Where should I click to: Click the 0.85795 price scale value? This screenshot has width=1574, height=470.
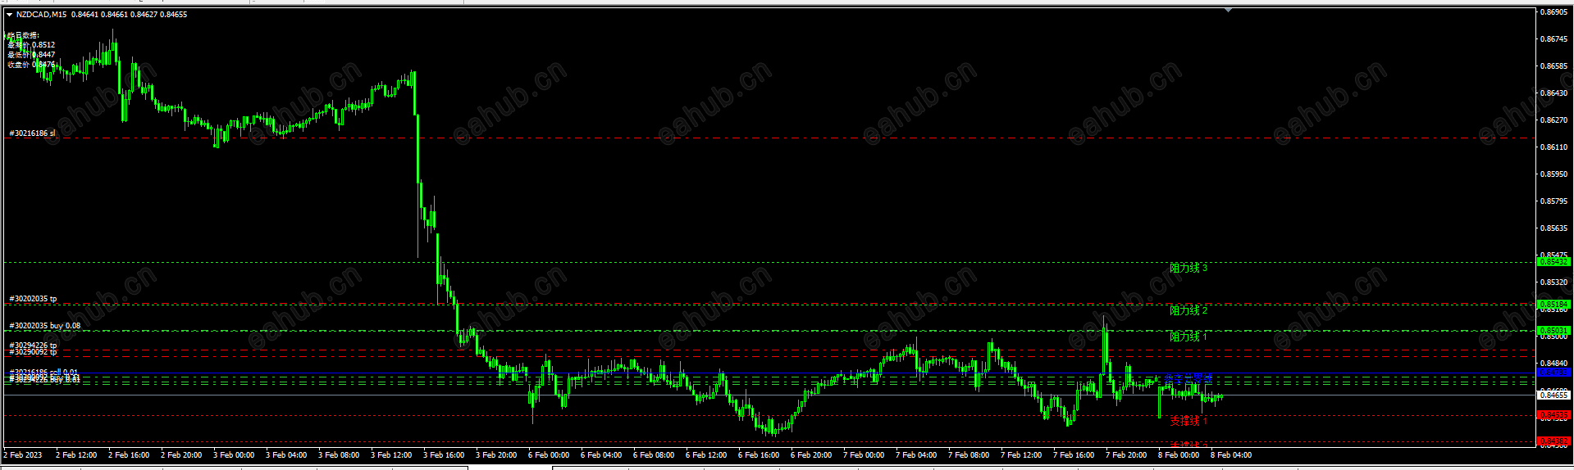(x=1554, y=201)
